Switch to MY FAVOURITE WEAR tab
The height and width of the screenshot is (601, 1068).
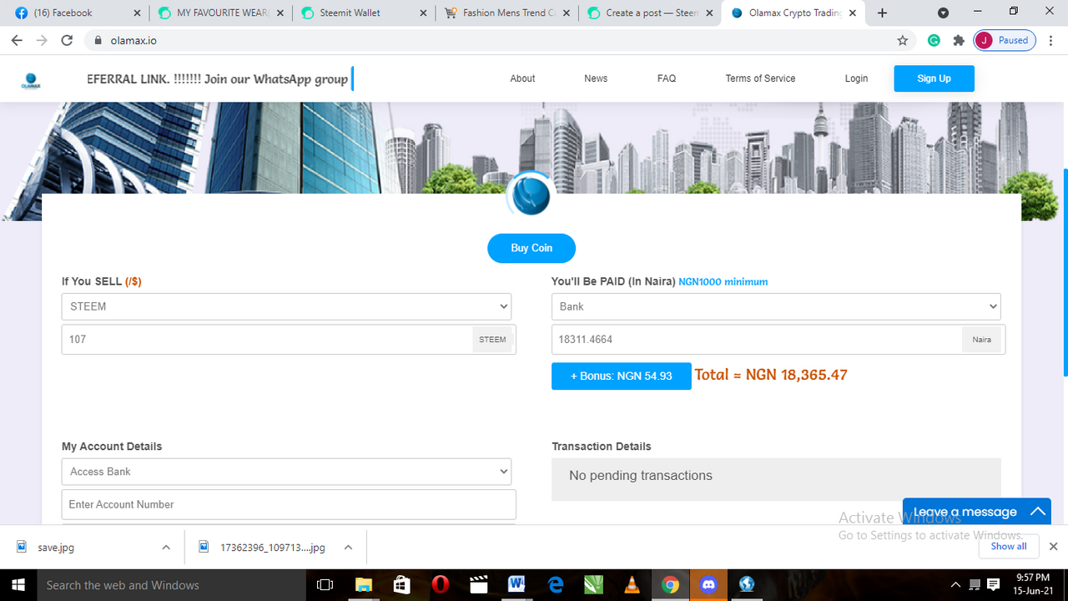(x=220, y=13)
